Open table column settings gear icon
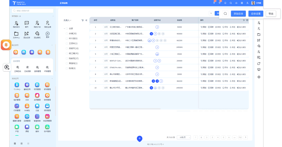 pos(247,20)
